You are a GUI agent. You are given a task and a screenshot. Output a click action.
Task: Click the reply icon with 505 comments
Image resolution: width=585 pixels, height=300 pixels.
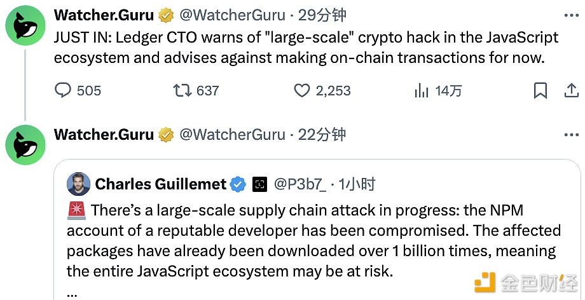coord(63,91)
